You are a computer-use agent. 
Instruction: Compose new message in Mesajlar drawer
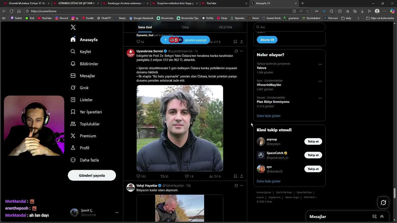(374, 216)
